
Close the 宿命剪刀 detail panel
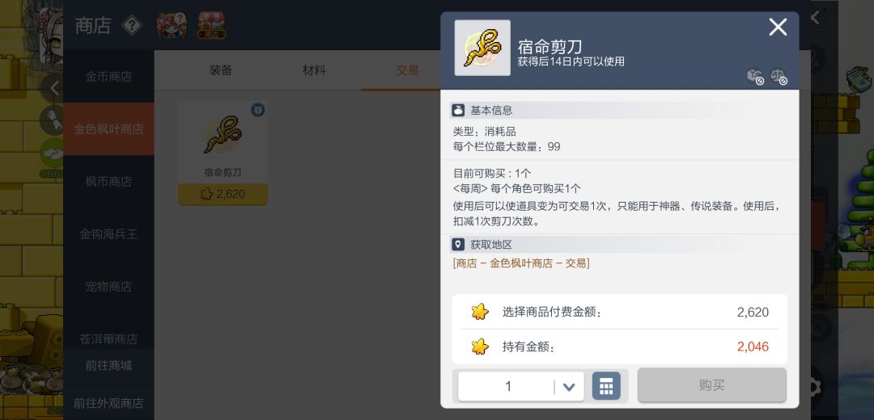point(778,27)
